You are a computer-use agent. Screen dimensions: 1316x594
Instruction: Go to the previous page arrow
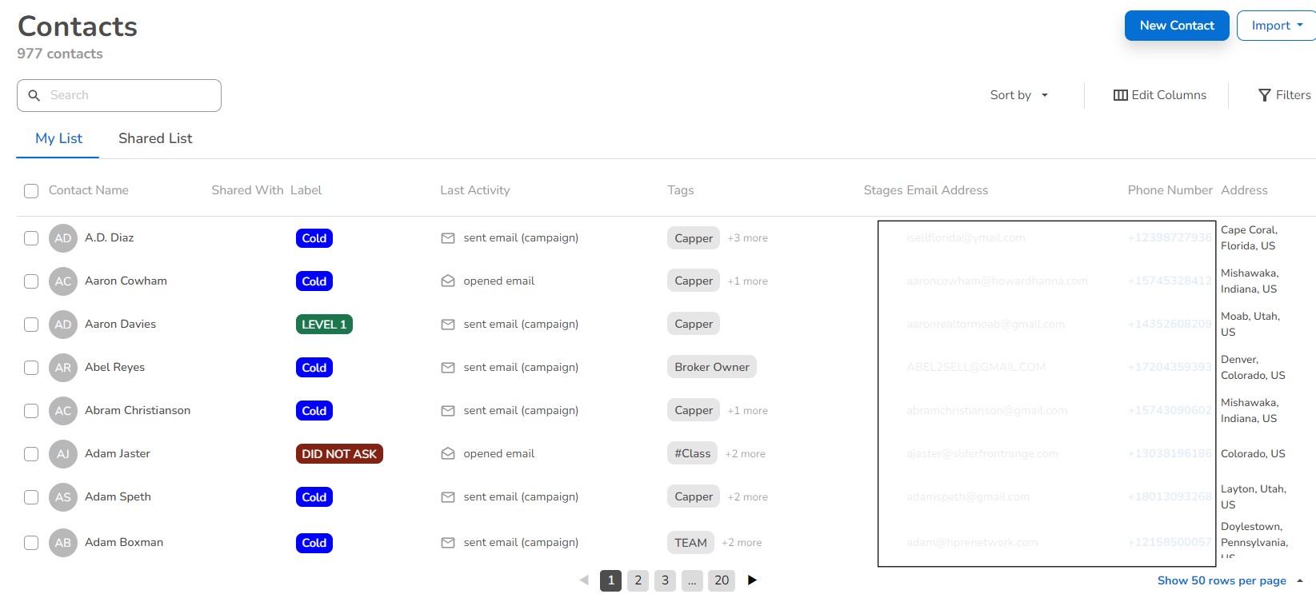point(584,580)
